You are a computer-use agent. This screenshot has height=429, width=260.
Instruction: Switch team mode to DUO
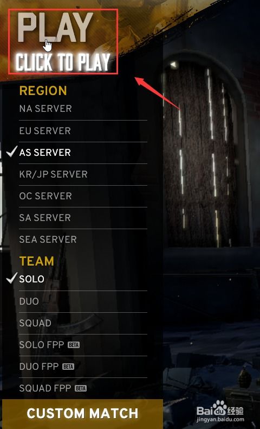tap(83, 301)
